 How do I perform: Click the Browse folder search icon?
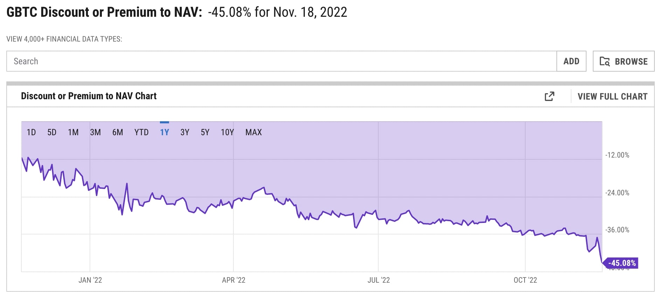pyautogui.click(x=604, y=61)
